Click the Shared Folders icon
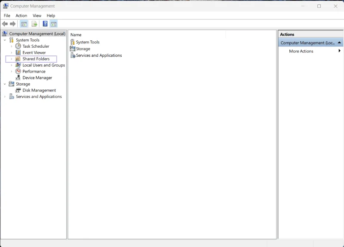 (18, 59)
